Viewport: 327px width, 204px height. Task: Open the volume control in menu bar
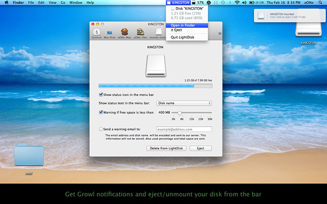click(x=244, y=3)
